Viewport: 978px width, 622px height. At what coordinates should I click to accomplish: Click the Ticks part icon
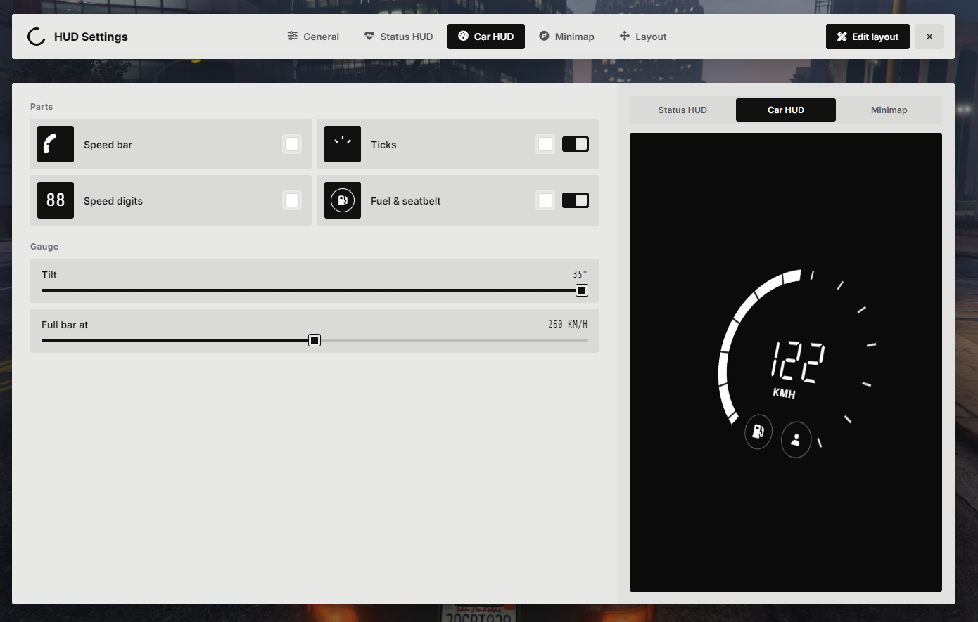(x=343, y=144)
